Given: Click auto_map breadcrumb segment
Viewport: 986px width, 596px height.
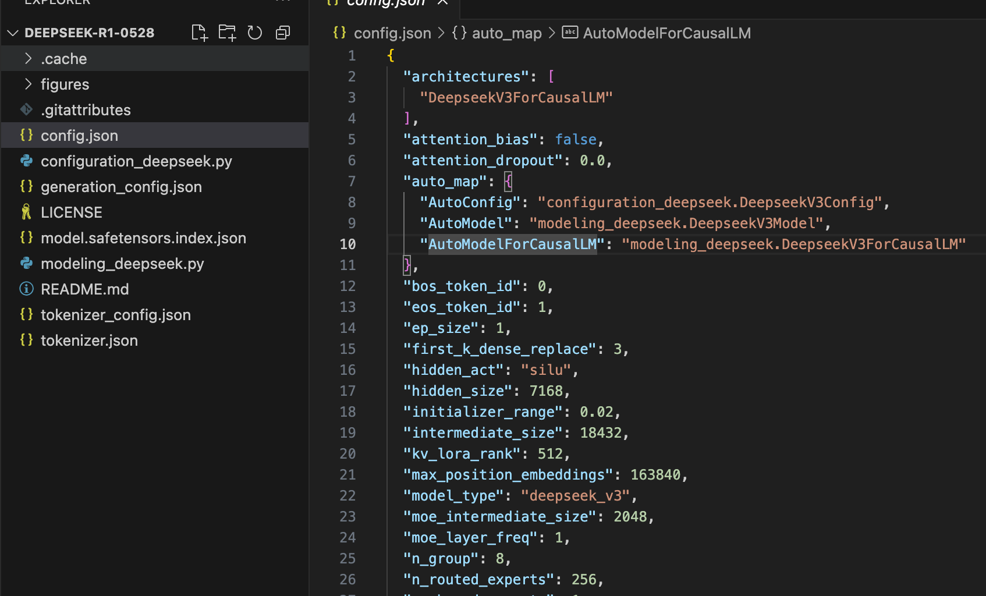Looking at the screenshot, I should 506,33.
